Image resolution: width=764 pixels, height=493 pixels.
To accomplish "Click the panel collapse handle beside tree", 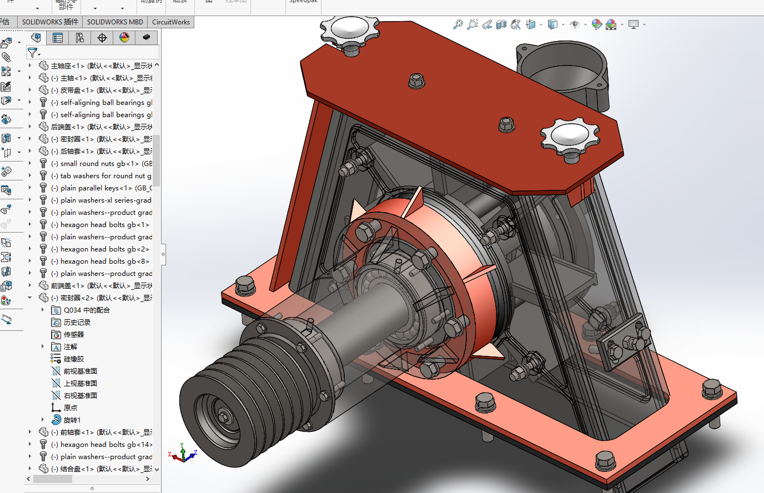I will coord(163,254).
